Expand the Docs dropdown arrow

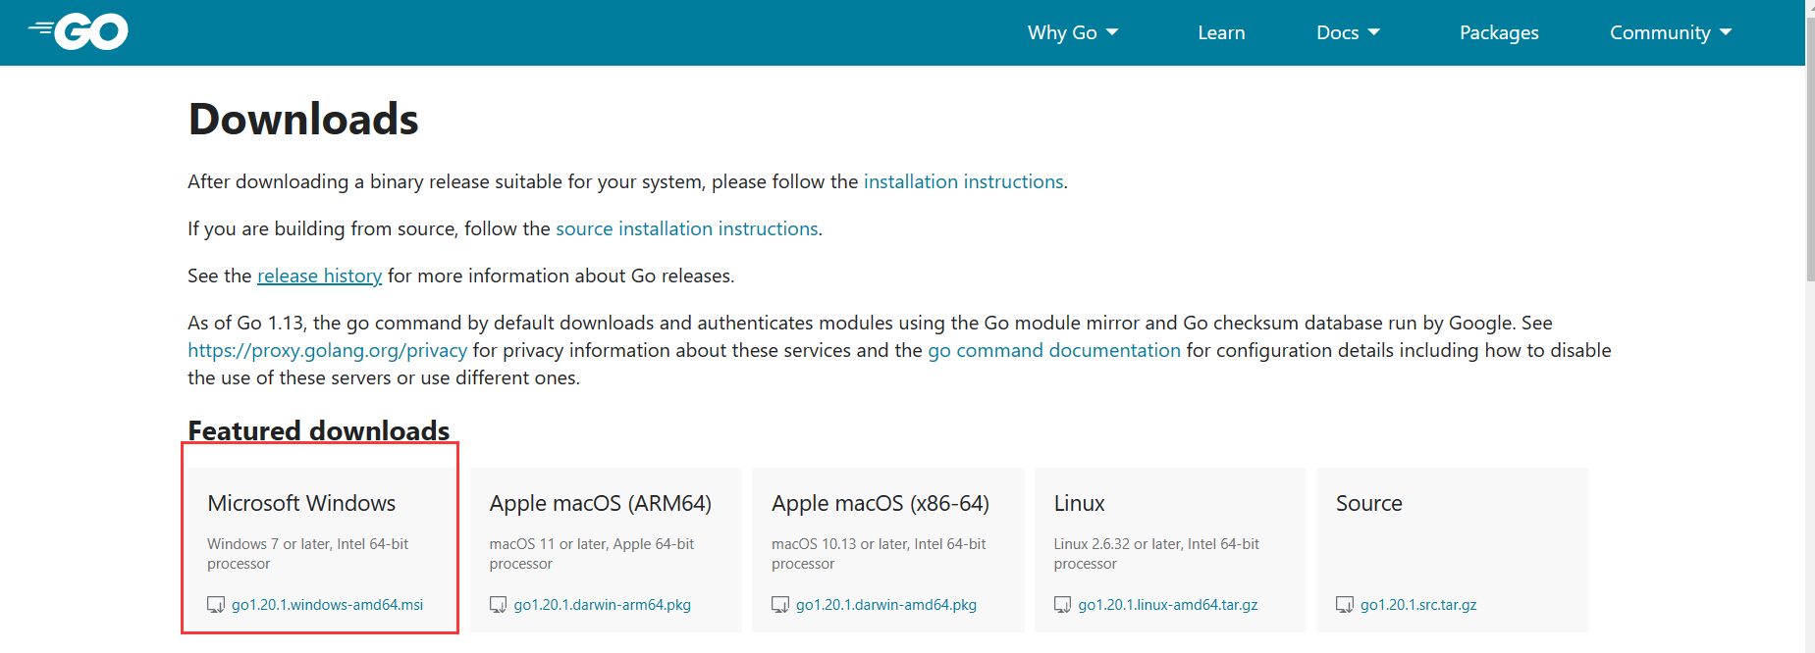tap(1374, 32)
